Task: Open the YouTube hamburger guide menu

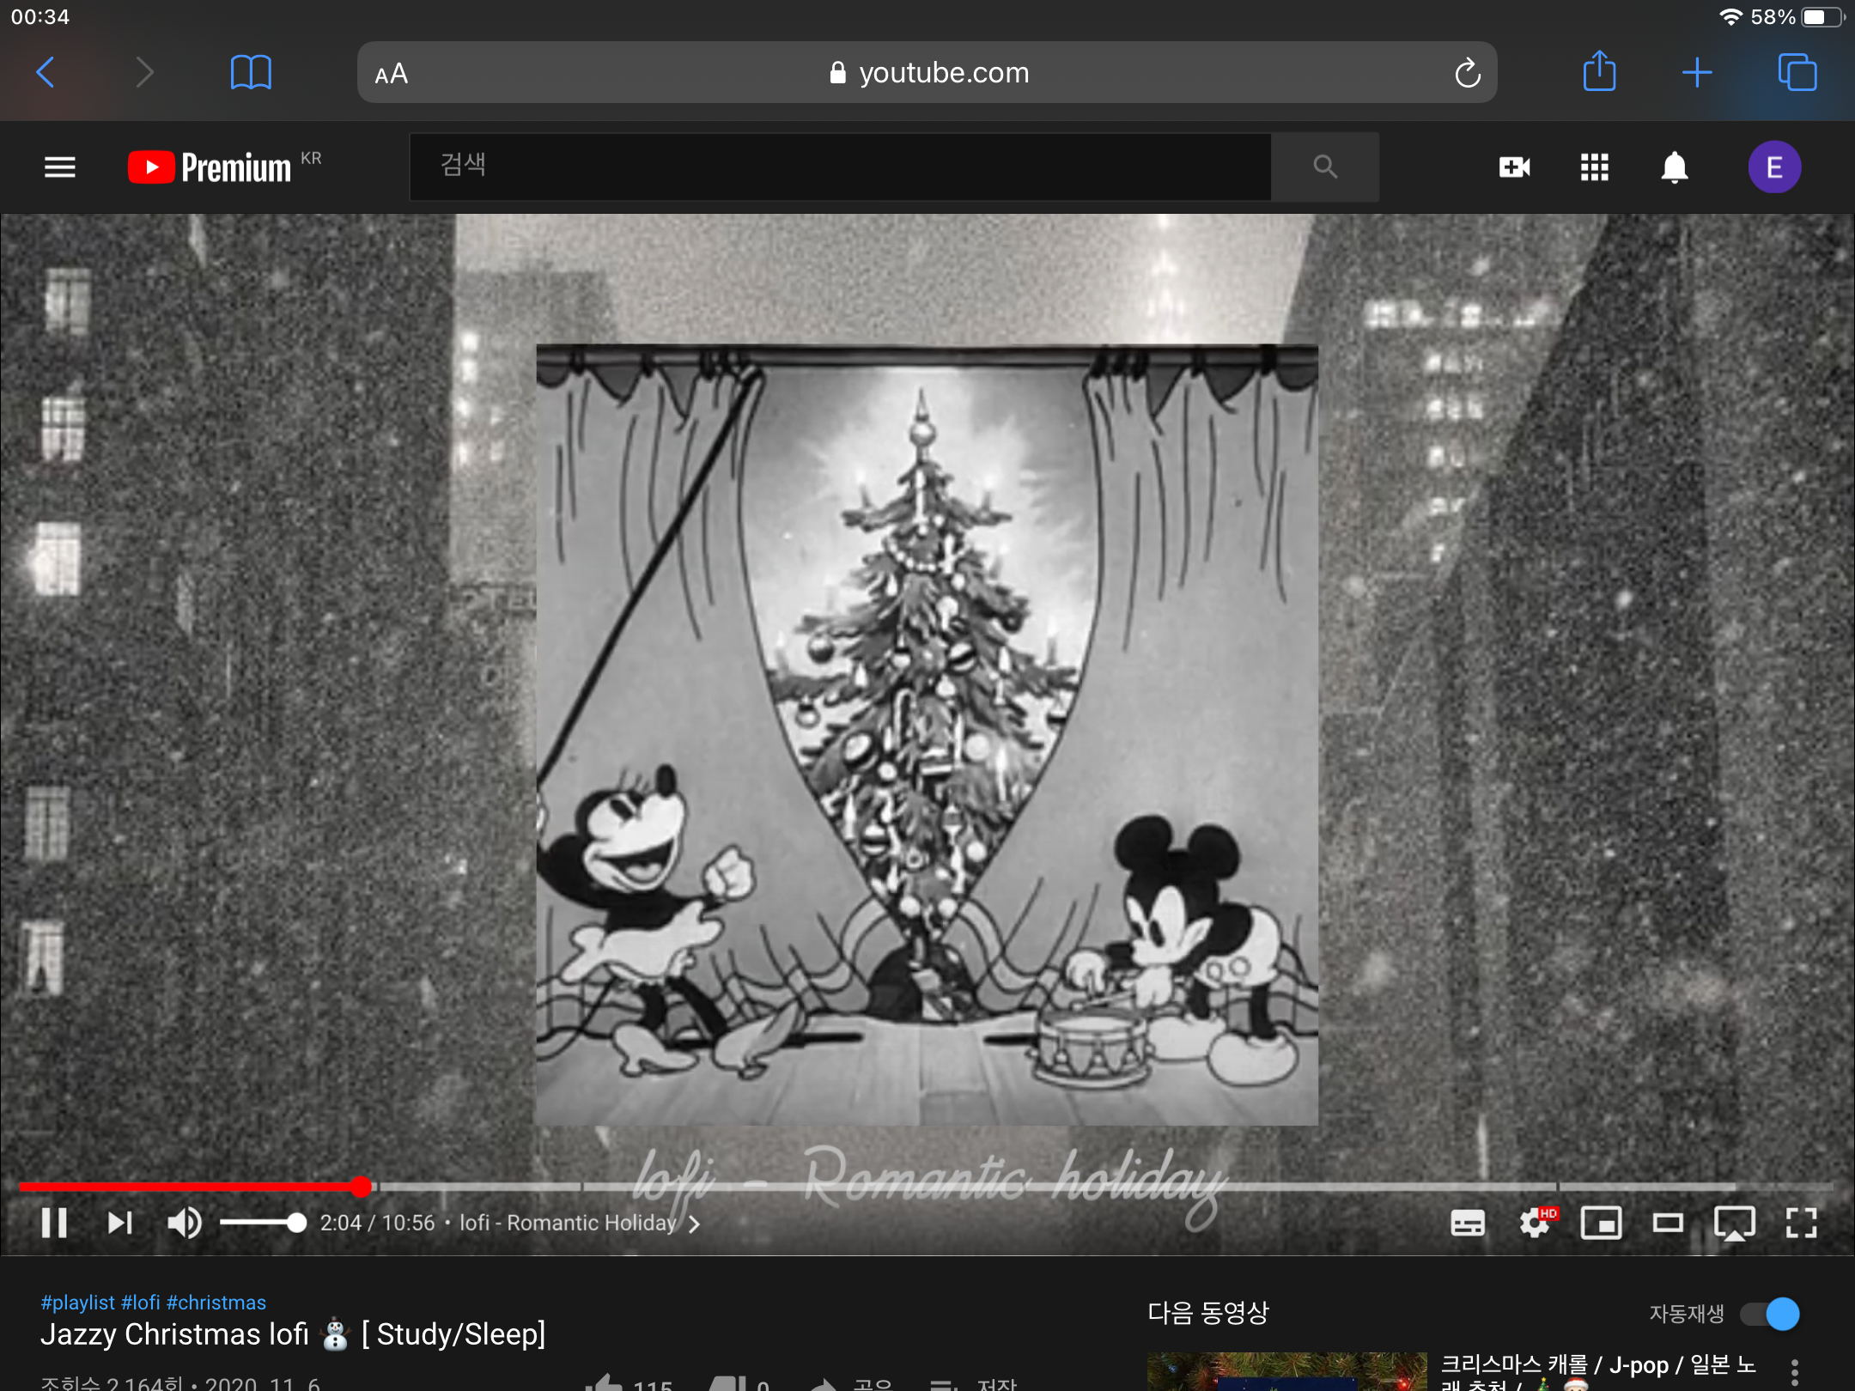Action: [x=60, y=167]
